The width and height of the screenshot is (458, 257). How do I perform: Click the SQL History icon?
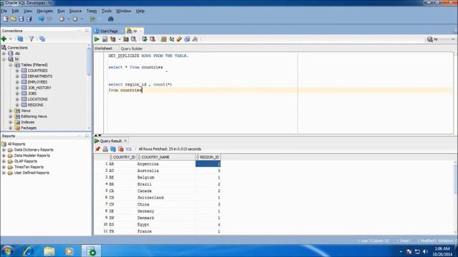pyautogui.click(x=187, y=39)
